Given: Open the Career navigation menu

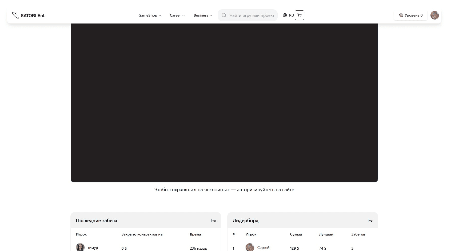Looking at the screenshot, I should (177, 15).
